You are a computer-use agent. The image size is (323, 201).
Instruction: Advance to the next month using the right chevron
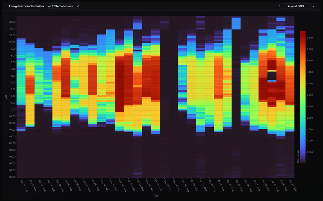point(313,6)
